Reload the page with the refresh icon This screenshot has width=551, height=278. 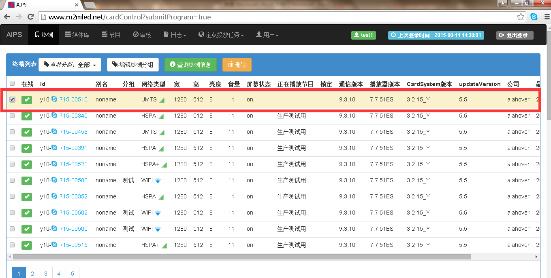click(x=30, y=17)
